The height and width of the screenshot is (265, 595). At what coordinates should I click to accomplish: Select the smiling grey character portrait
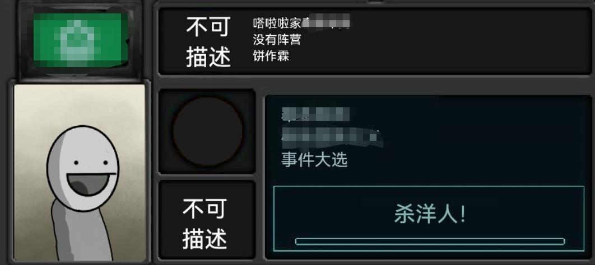click(x=80, y=173)
